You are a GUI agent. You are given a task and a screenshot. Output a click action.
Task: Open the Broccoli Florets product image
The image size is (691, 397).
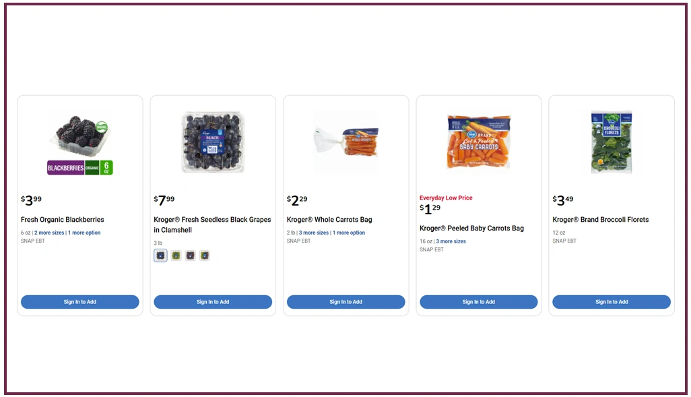click(x=612, y=143)
